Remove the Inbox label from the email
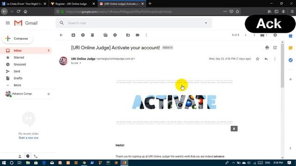This screenshot has height=166, width=296. pyautogui.click(x=172, y=47)
